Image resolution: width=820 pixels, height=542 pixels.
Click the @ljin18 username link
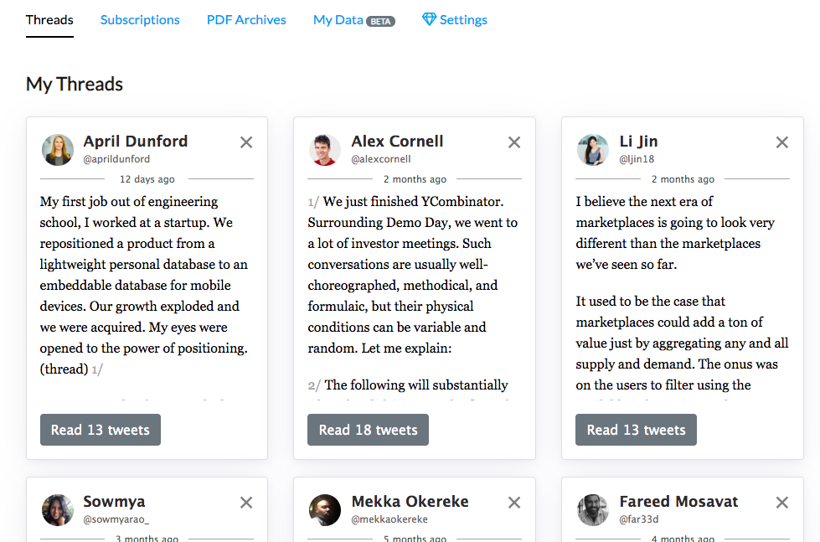coord(638,159)
